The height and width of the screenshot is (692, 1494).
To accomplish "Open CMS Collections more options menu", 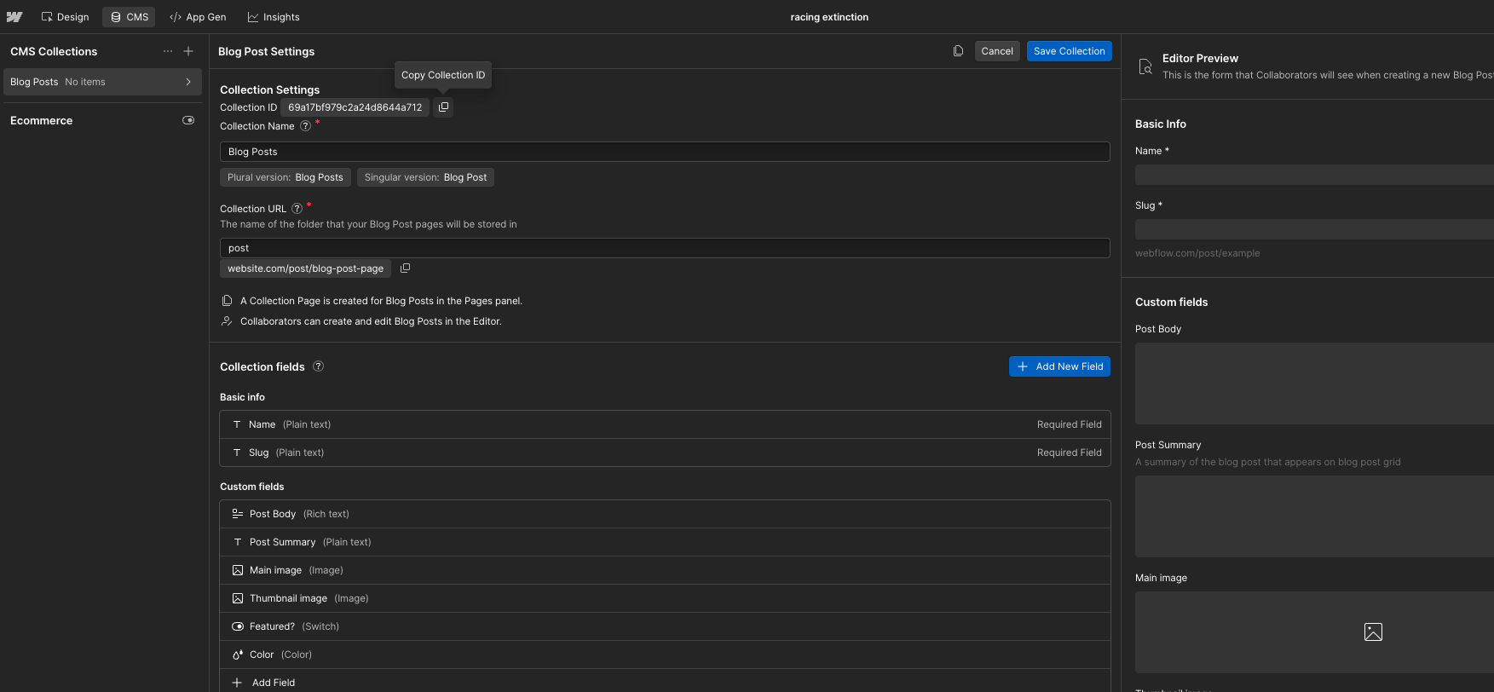I will pos(168,51).
